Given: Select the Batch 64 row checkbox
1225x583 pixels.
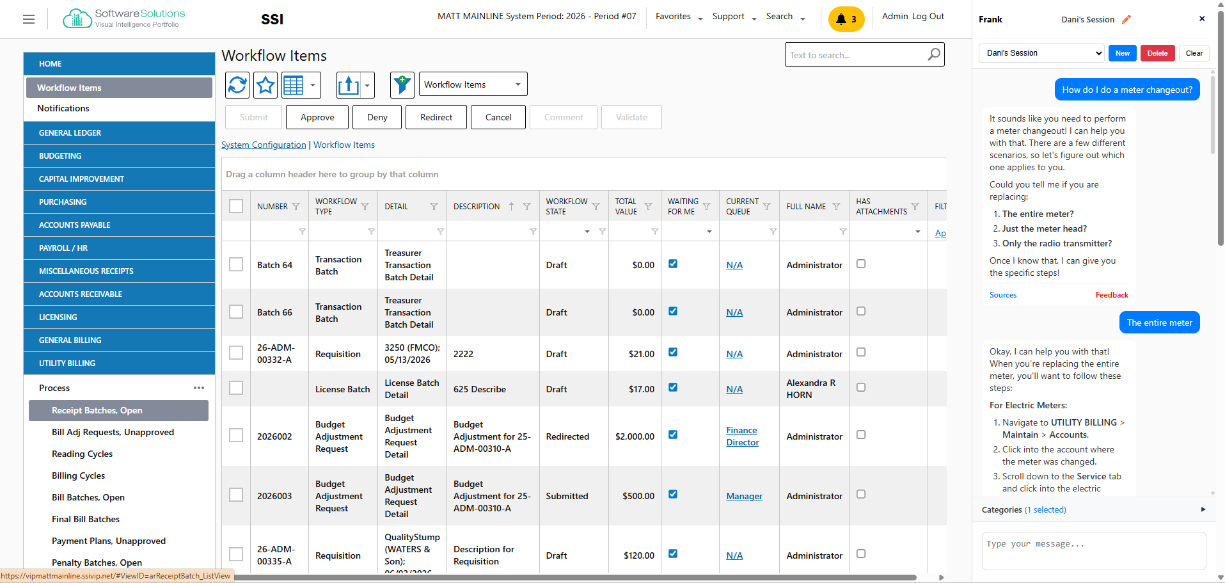Looking at the screenshot, I should tap(236, 264).
